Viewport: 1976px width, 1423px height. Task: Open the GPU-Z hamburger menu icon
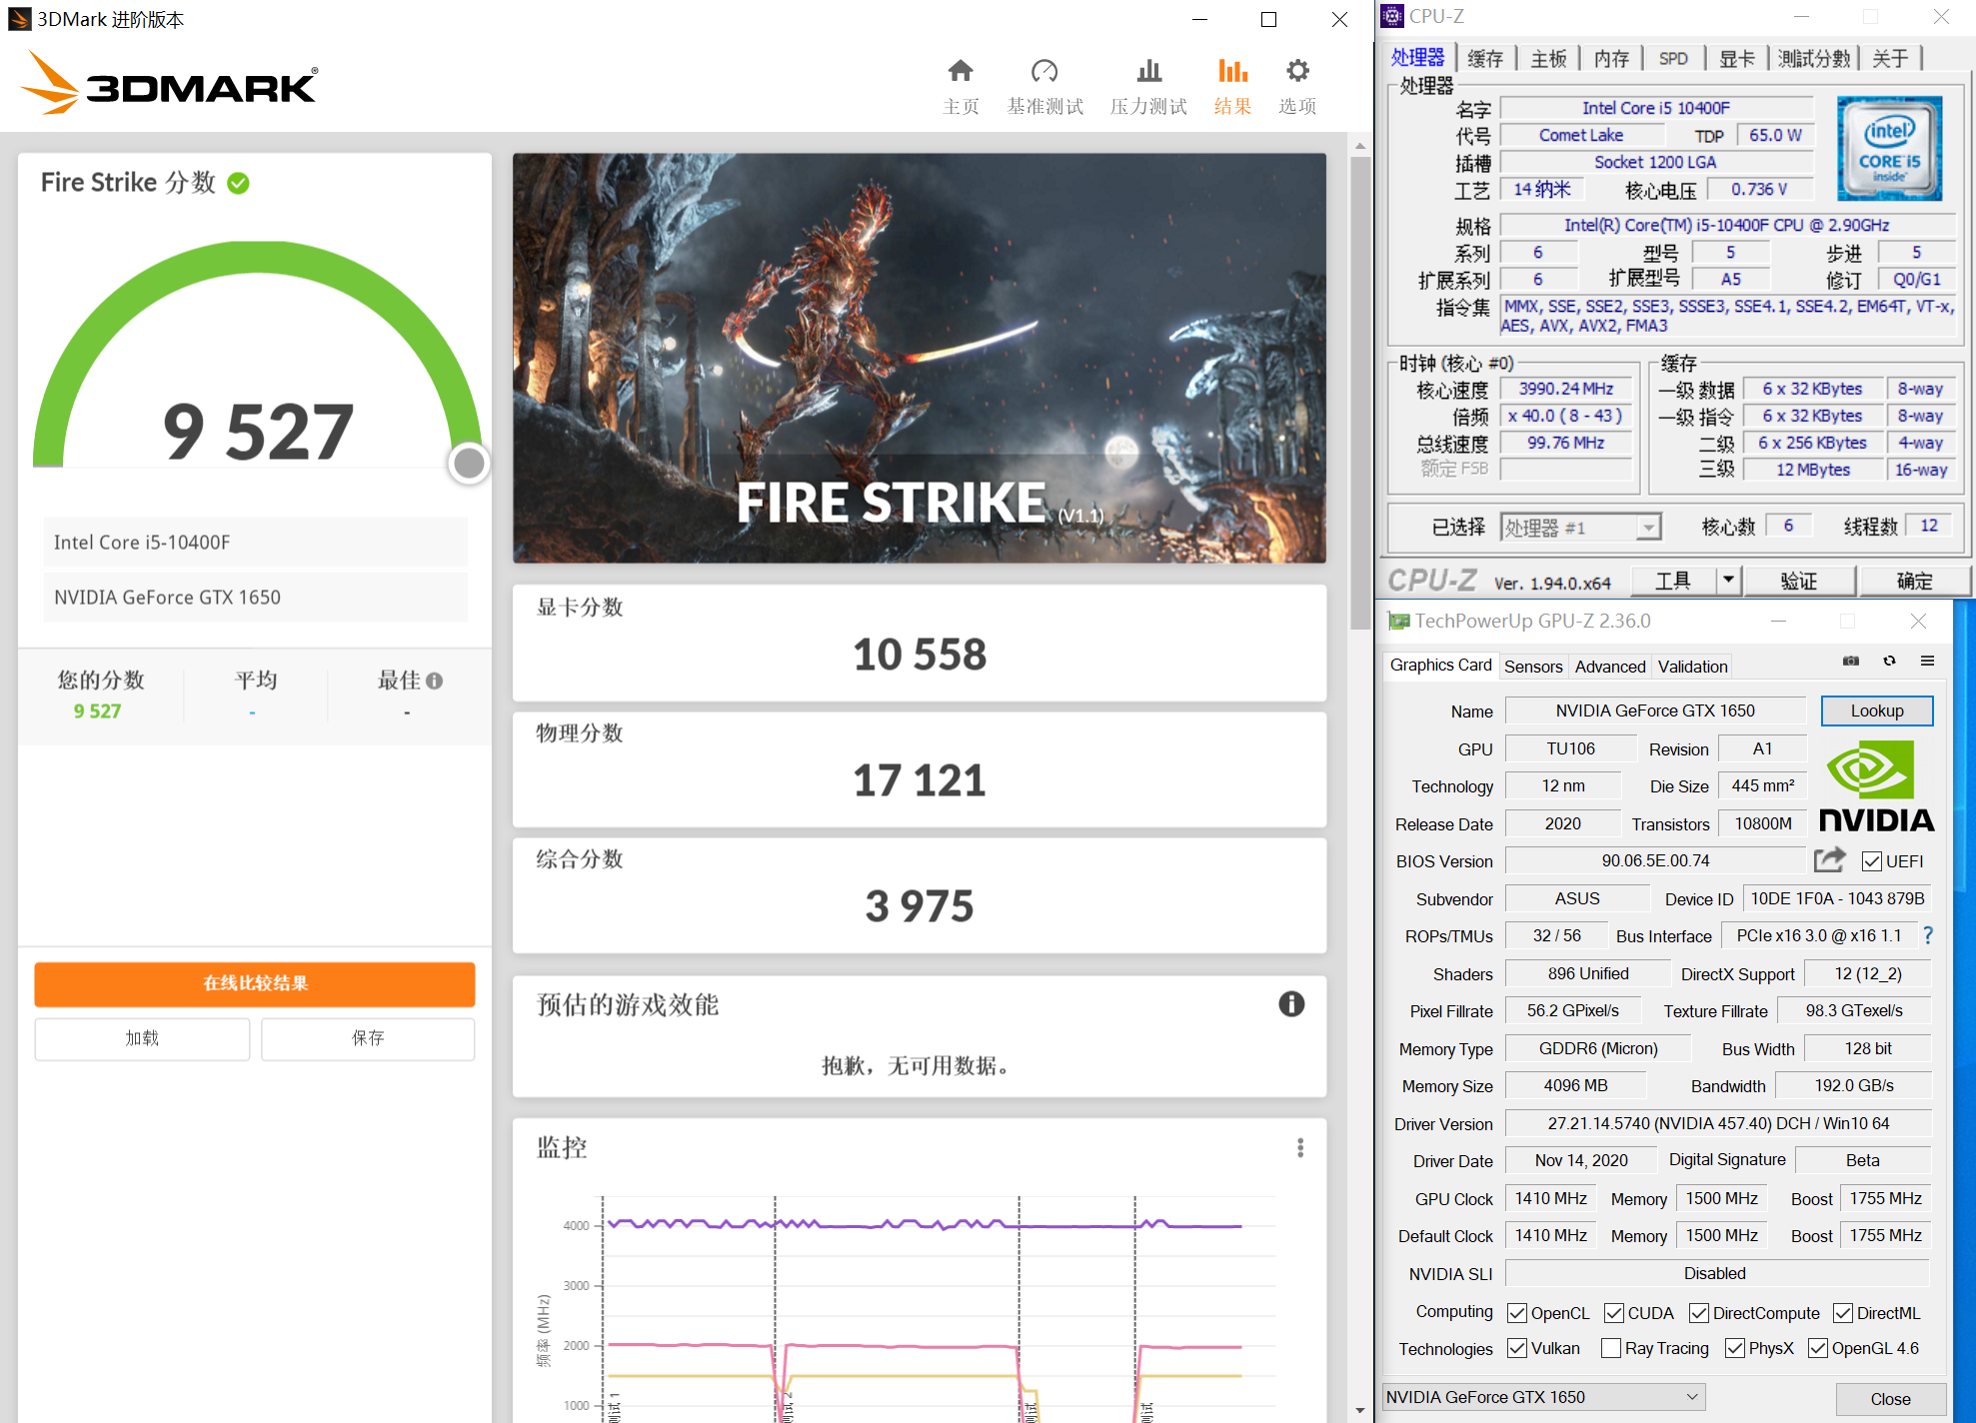point(1928,661)
